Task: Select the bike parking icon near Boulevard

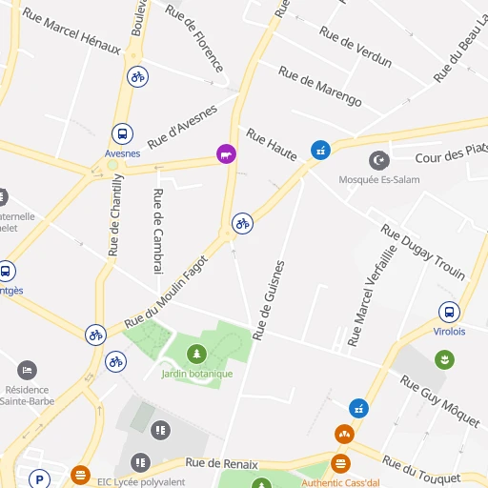Action: point(137,76)
